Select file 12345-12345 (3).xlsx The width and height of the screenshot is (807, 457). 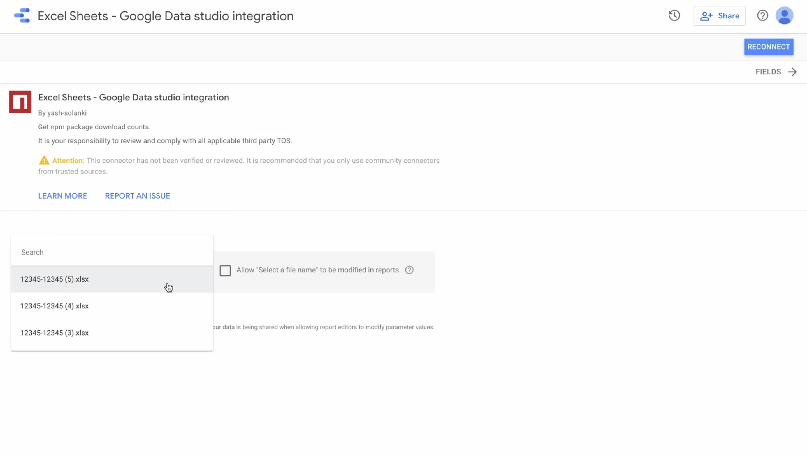tap(112, 333)
